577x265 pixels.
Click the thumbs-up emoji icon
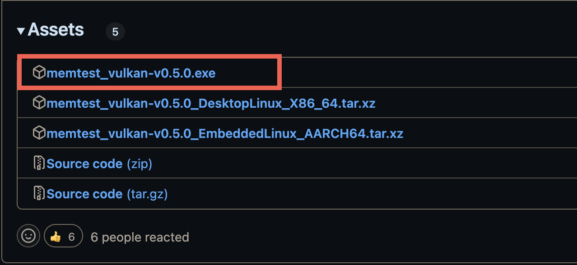[x=56, y=236]
